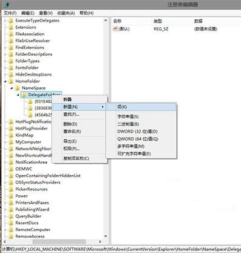Click the PublishingWizard folder icon
Image resolution: width=241 pixels, height=253 pixels.
click(11, 209)
